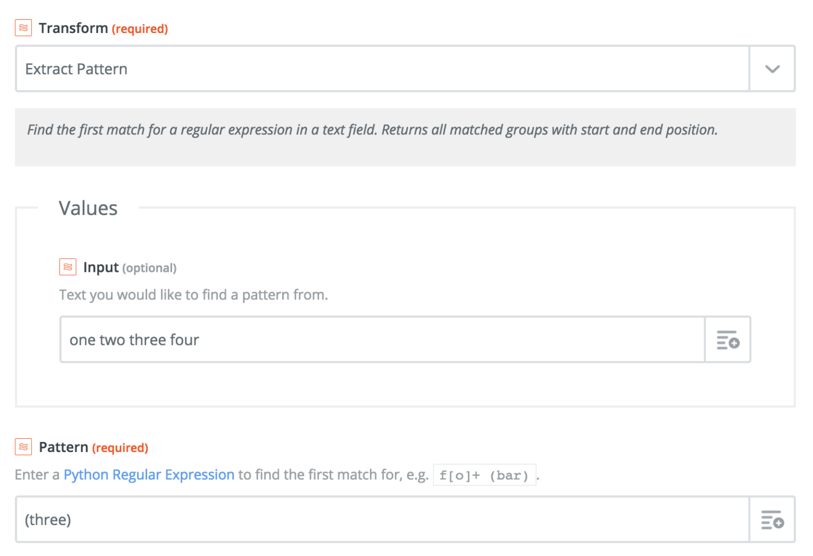Click the italic Extract Pattern description text
Viewport: 813px width, 556px height.
[372, 130]
